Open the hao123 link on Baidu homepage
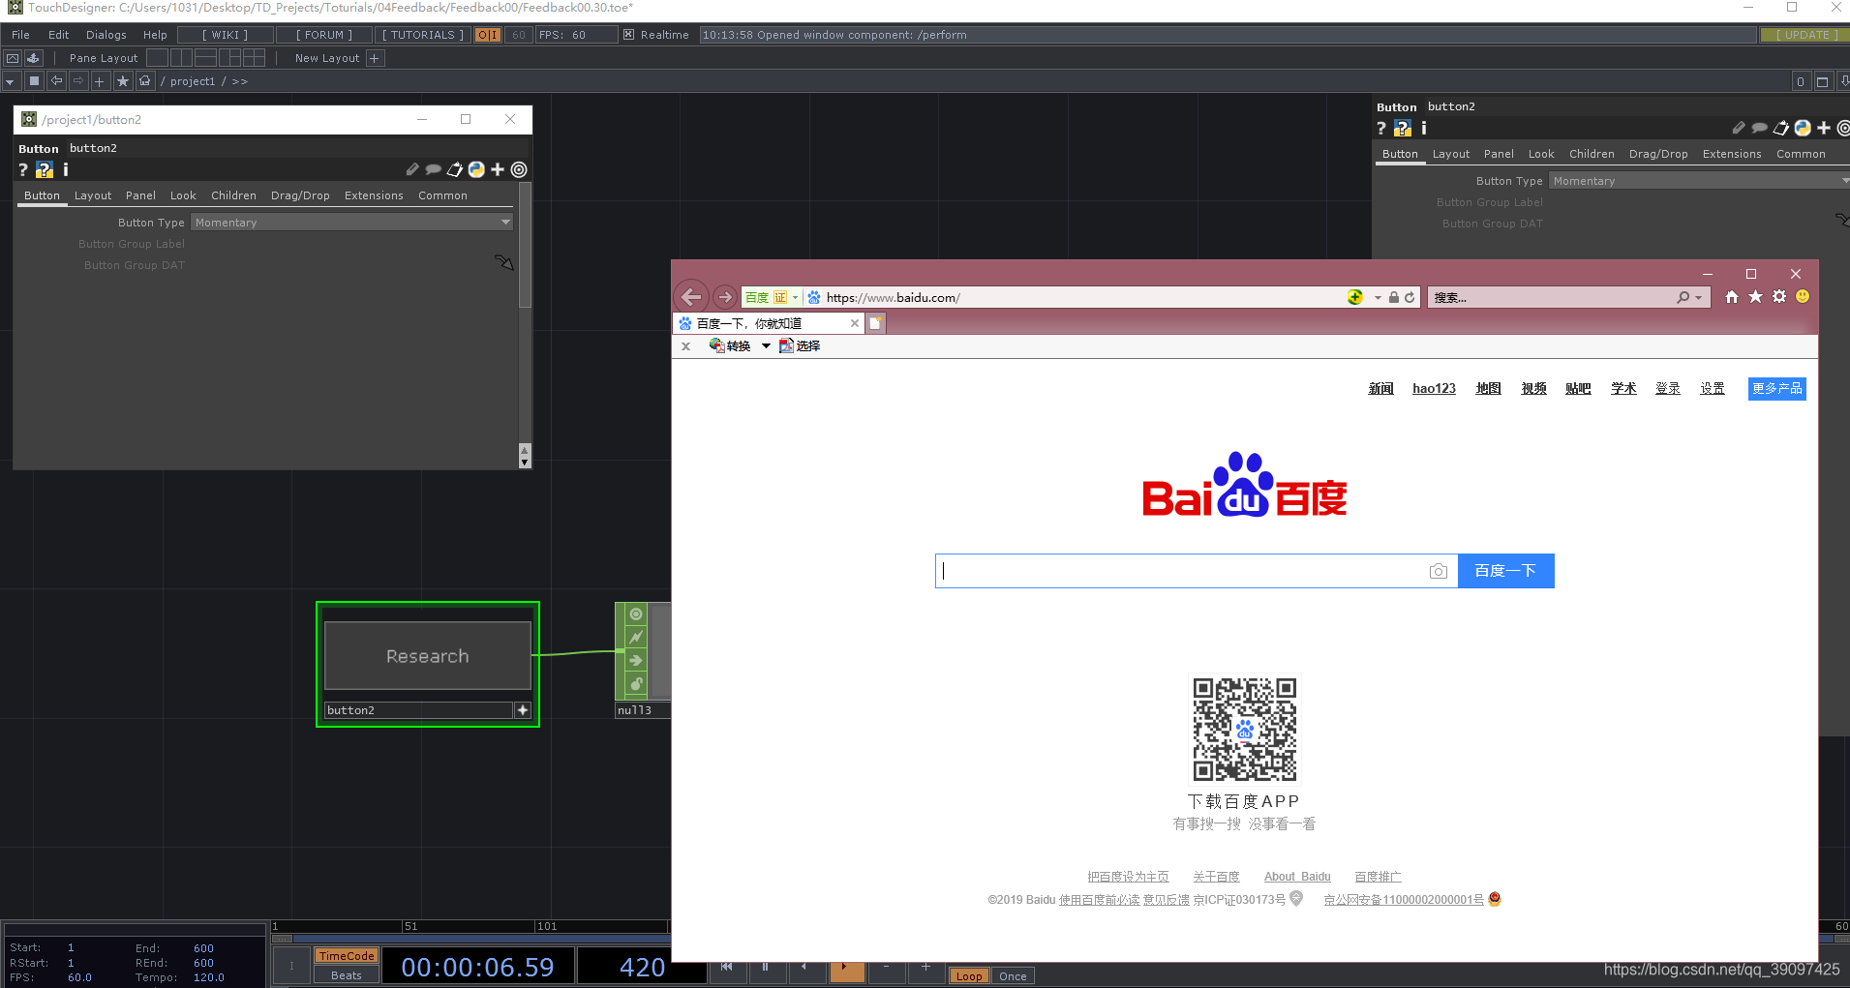This screenshot has height=988, width=1850. coord(1434,388)
